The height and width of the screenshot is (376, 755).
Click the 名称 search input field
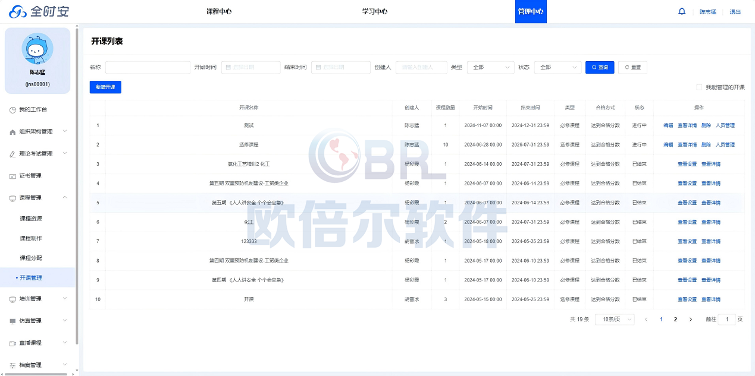148,67
